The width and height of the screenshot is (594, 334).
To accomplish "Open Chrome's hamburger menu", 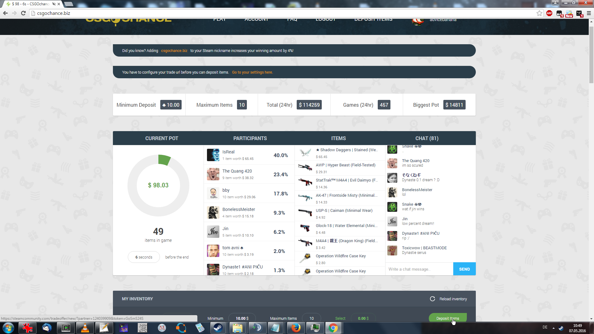I will click(x=589, y=13).
